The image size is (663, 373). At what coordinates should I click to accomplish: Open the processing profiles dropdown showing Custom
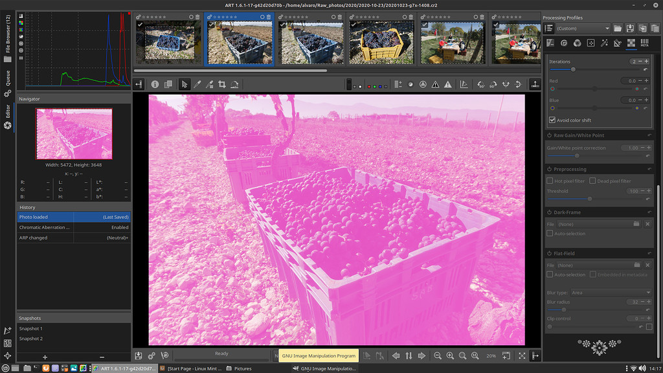(581, 28)
